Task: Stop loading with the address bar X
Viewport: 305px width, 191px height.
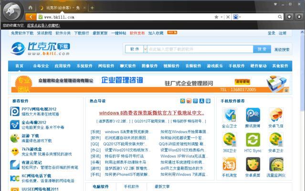Action: [228, 17]
